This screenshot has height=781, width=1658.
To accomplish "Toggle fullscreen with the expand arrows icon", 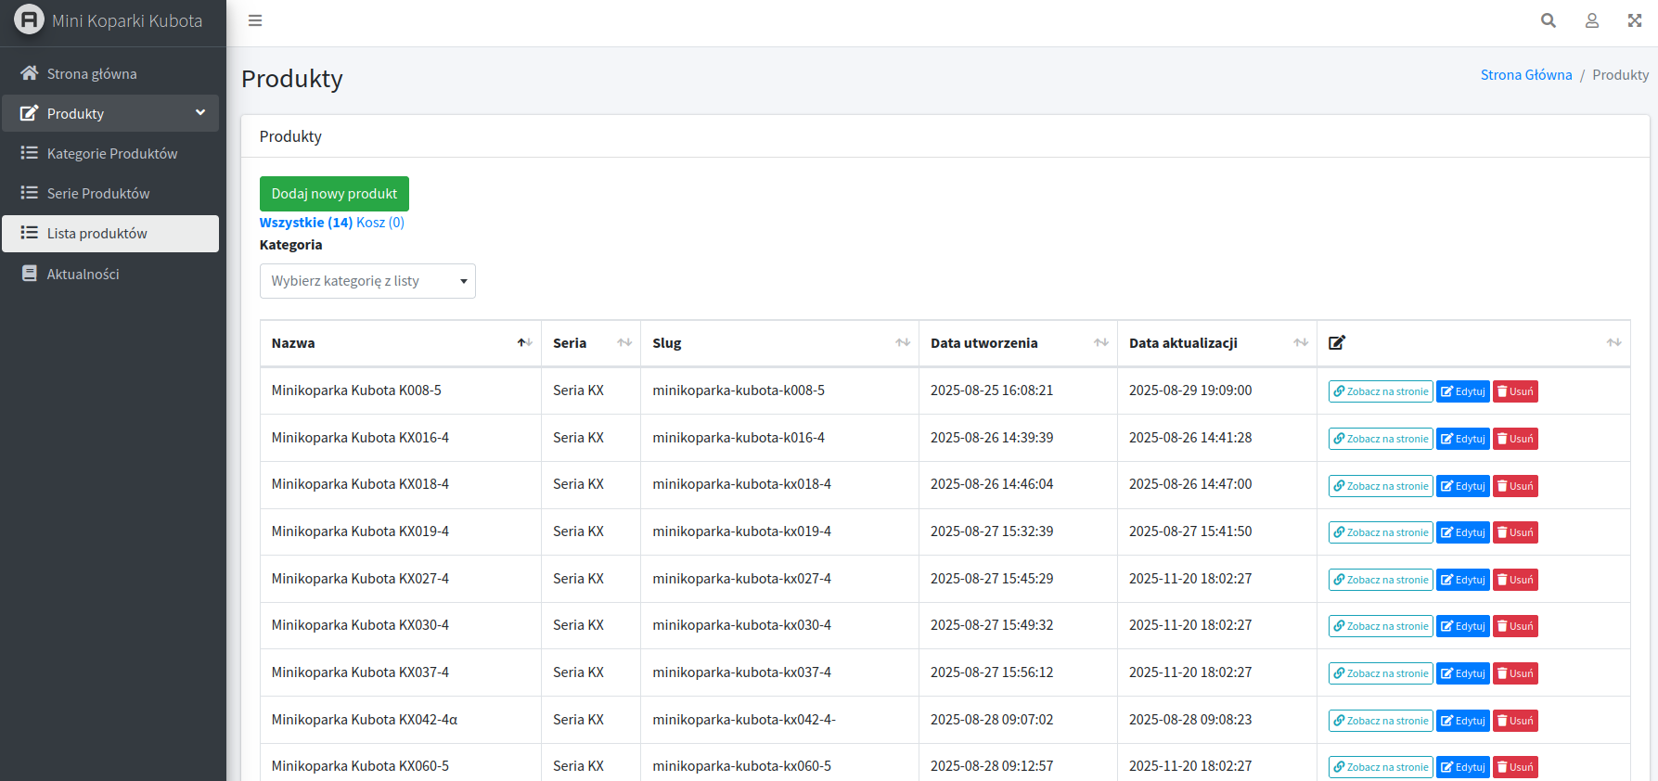I will point(1635,20).
